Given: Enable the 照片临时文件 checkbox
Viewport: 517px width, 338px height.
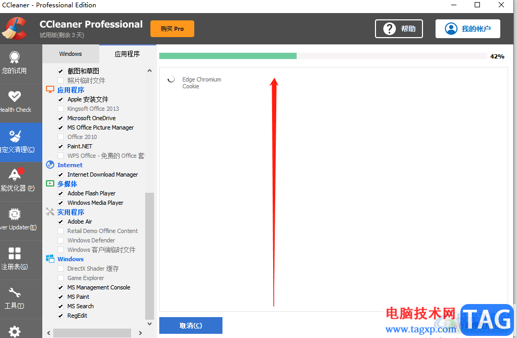Looking at the screenshot, I should click(61, 80).
